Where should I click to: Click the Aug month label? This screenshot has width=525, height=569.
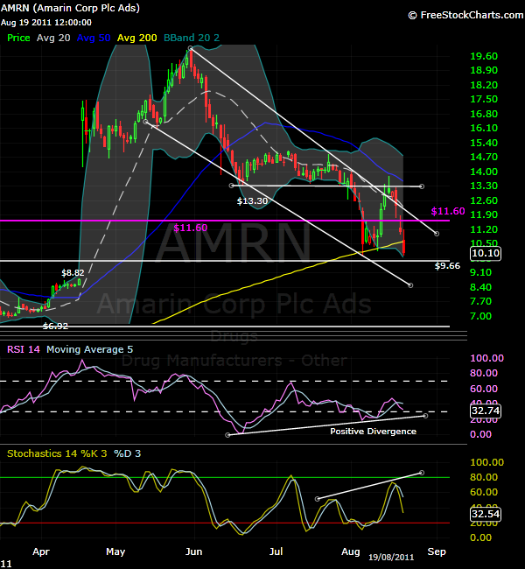351,552
